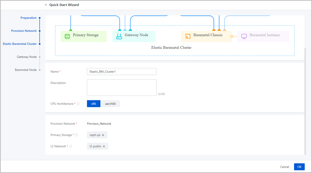This screenshot has width=312, height=173.
Task: Remove the l2-public network tag
Action: tap(104, 147)
